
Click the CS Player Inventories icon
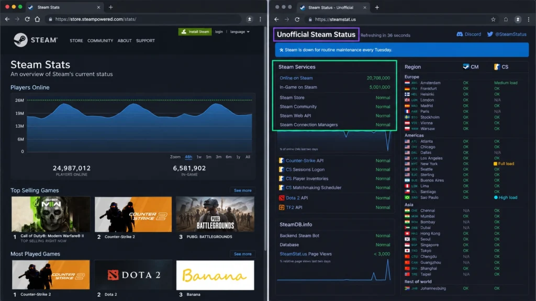pos(281,179)
